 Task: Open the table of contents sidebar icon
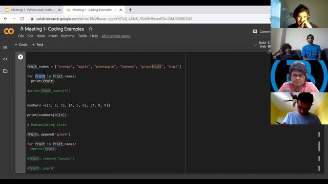click(5, 48)
